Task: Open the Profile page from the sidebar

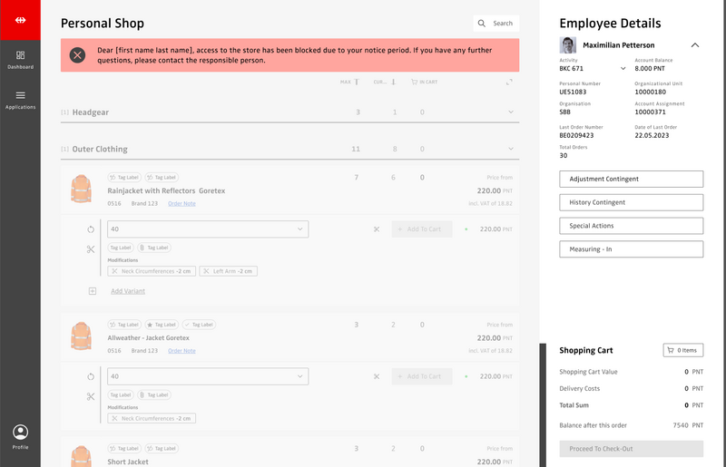Action: (x=20, y=435)
